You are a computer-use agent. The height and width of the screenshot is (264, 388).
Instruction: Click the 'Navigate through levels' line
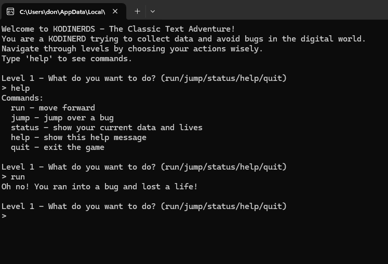[132, 49]
